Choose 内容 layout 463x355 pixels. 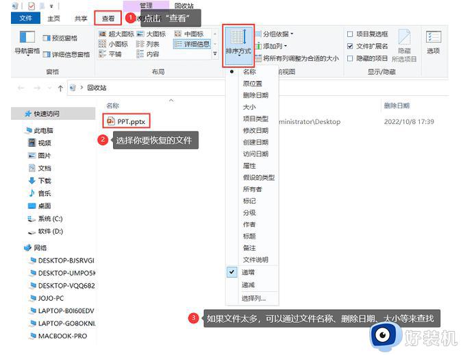(148, 54)
